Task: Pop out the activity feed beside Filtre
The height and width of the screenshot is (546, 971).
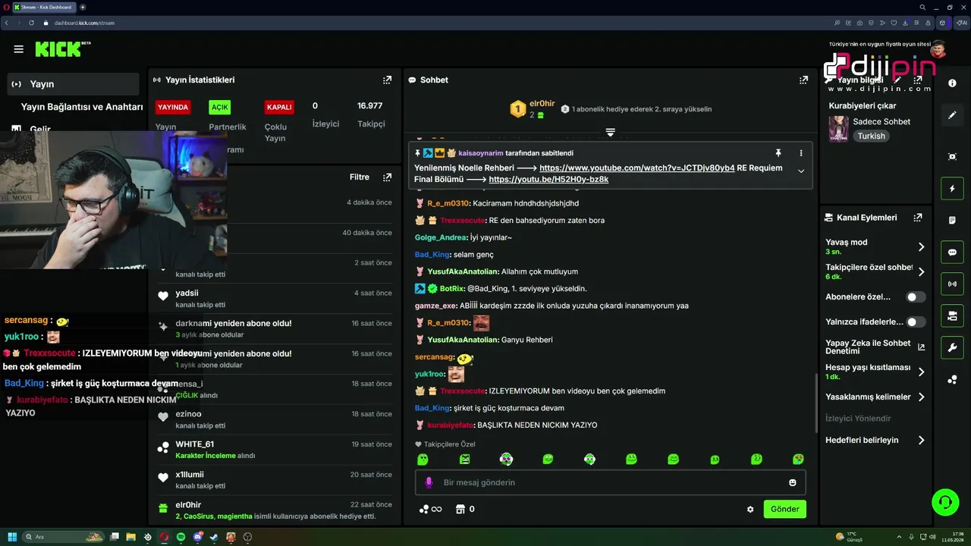Action: [x=387, y=177]
